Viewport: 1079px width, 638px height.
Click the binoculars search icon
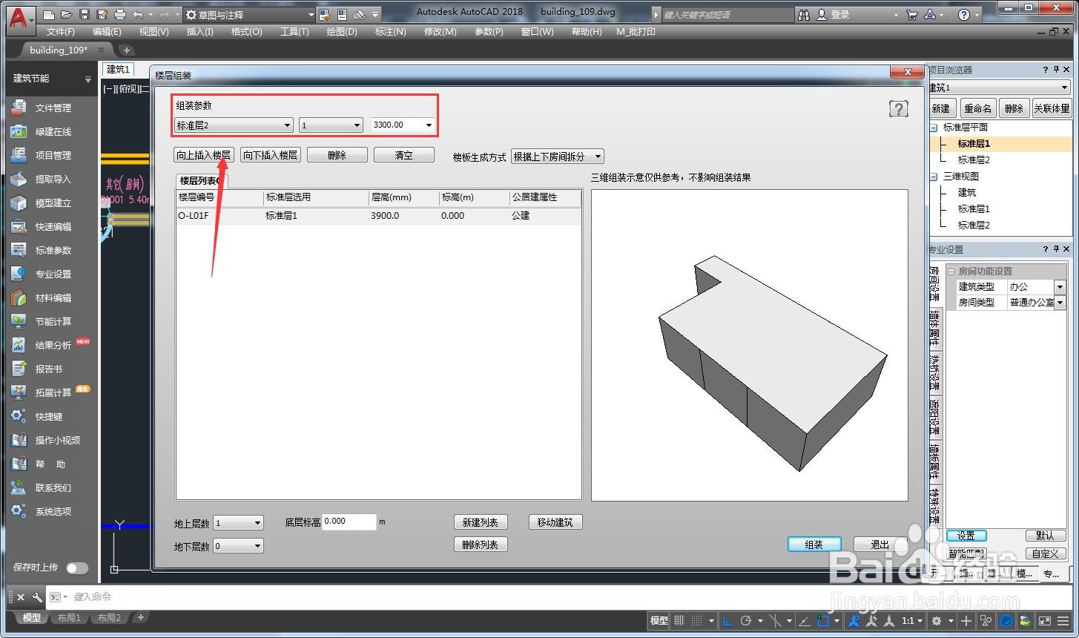tap(804, 15)
